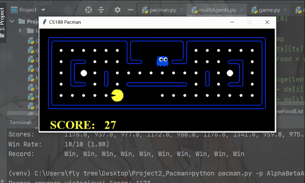
Task: Select the subfolder icon beginning with 'l' in the project tree
Action: [x=30, y=31]
